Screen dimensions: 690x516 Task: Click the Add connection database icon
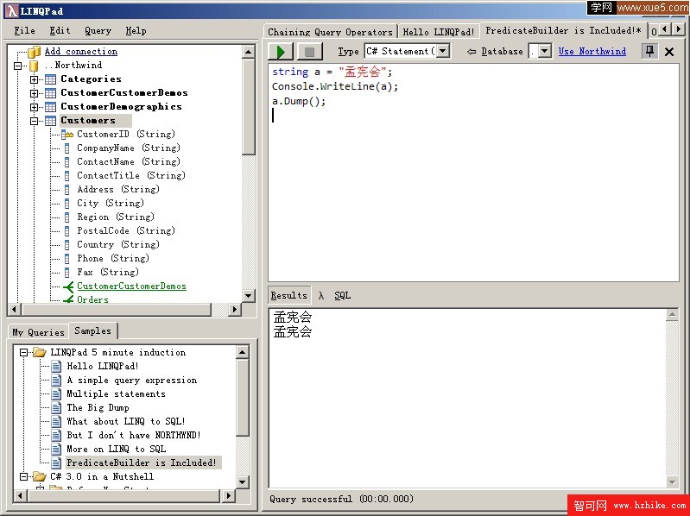[34, 52]
